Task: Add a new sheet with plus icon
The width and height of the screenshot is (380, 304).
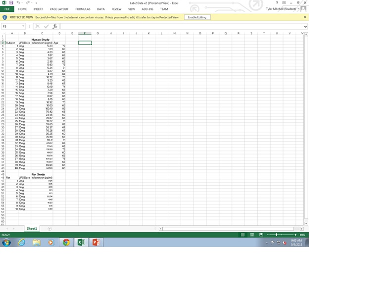Action: click(49, 229)
